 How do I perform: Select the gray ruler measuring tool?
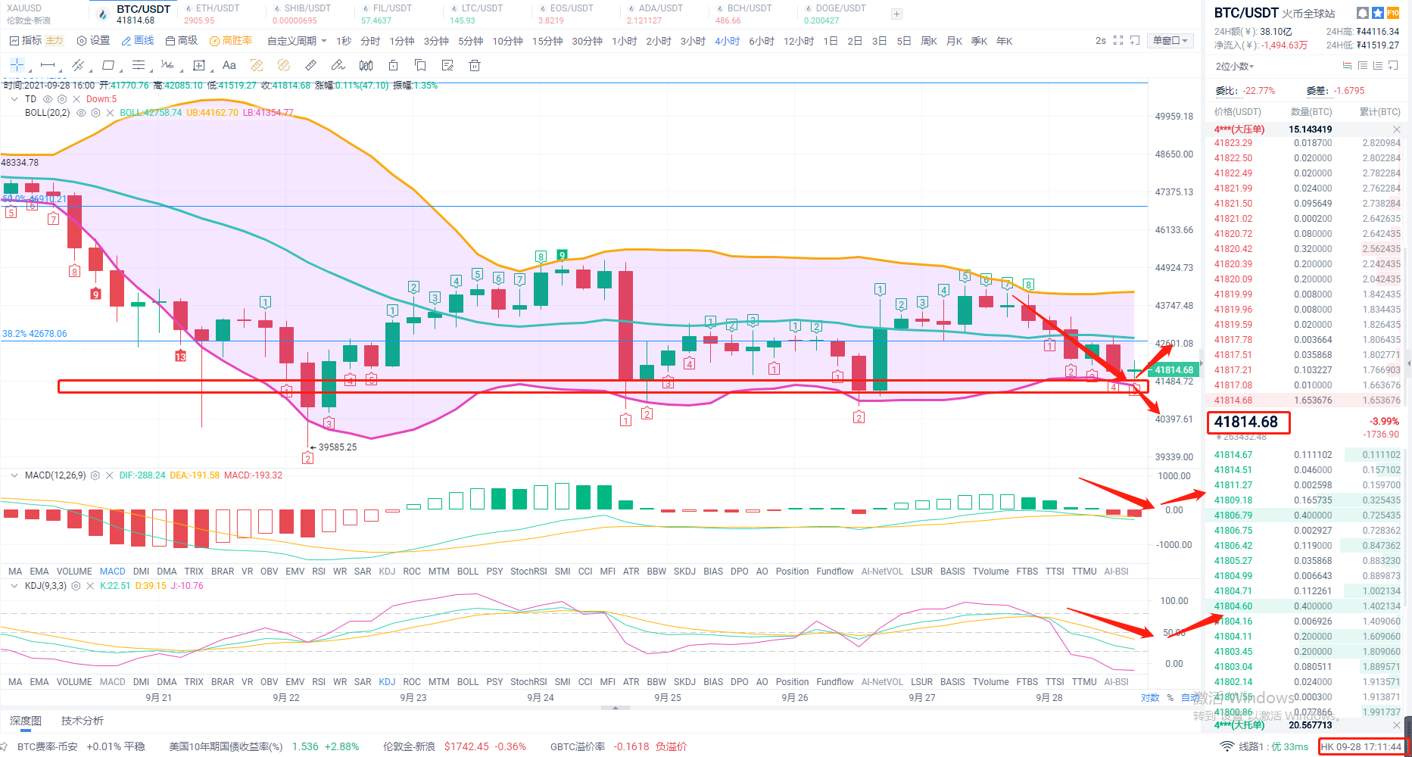311,65
